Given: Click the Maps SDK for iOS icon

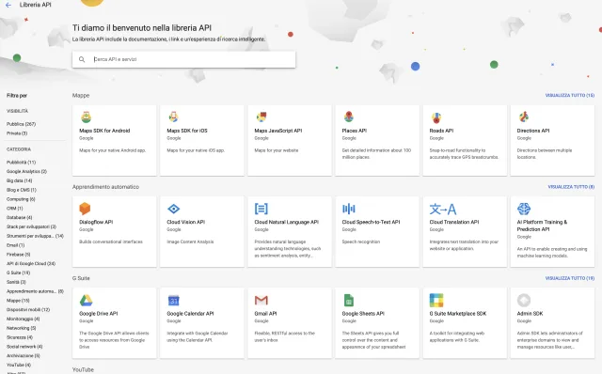Looking at the screenshot, I should coord(173,117).
